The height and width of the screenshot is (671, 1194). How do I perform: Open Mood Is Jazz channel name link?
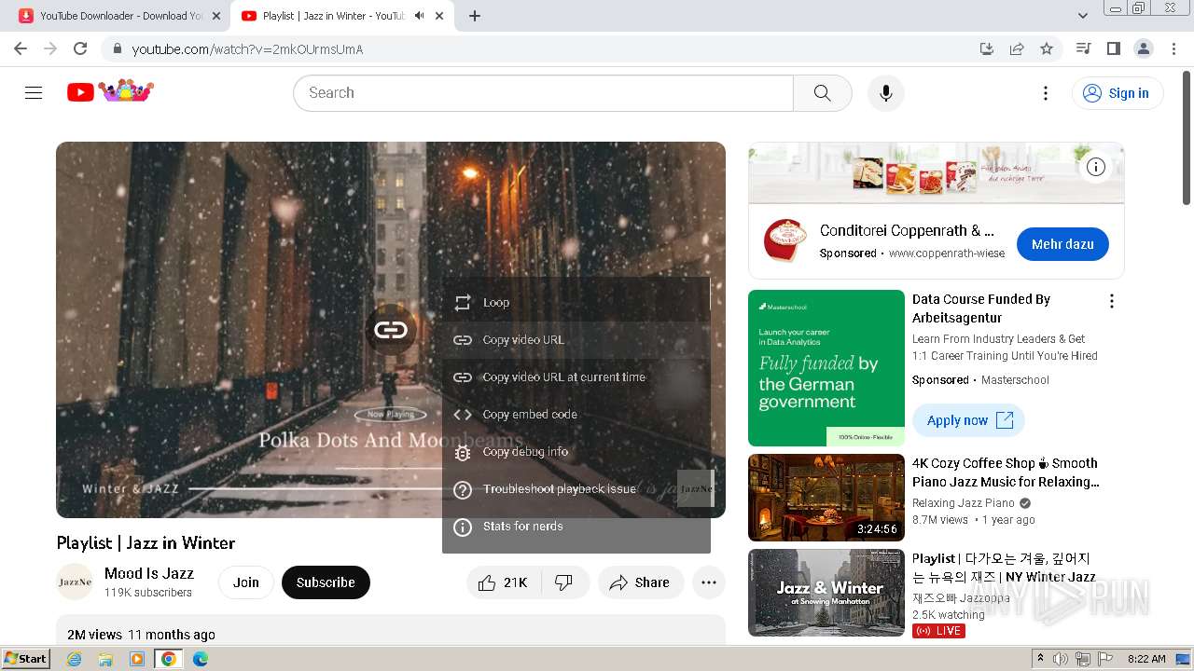point(149,573)
